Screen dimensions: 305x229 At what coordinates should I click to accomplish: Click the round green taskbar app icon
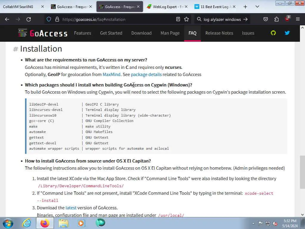click(x=100, y=223)
